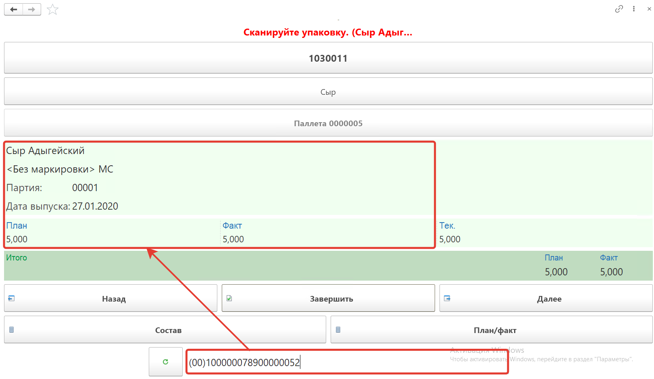Select the Паллета 0000005 button
This screenshot has height=379, width=654.
tap(328, 123)
